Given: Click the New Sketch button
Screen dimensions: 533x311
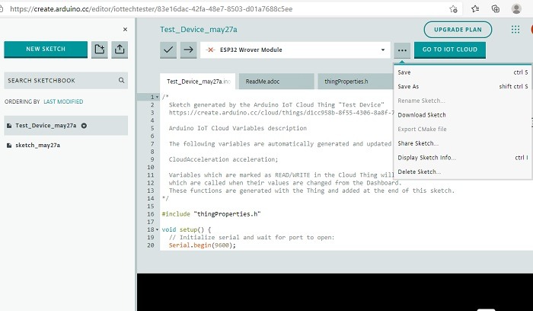Looking at the screenshot, I should (x=46, y=50).
